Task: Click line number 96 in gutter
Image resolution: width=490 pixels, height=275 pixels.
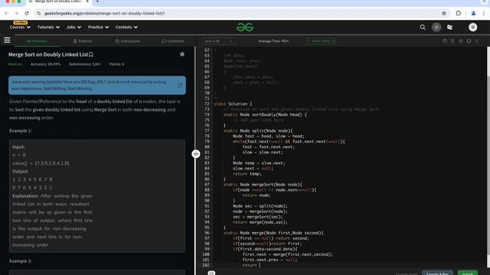Action: tap(207, 233)
